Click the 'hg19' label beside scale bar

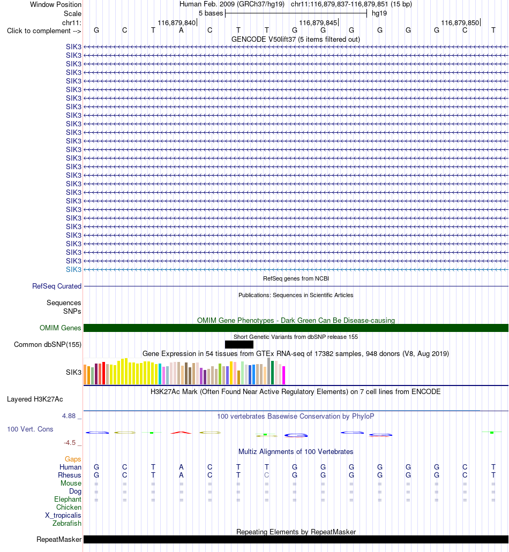point(379,13)
